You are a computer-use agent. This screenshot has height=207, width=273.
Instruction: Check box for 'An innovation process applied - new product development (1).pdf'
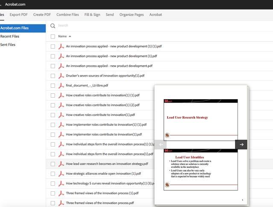point(53,56)
